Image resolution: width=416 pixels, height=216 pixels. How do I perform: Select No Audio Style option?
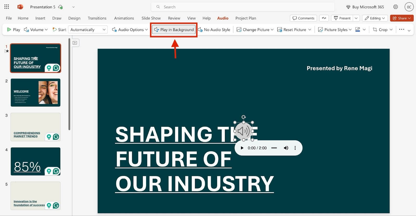click(x=214, y=30)
